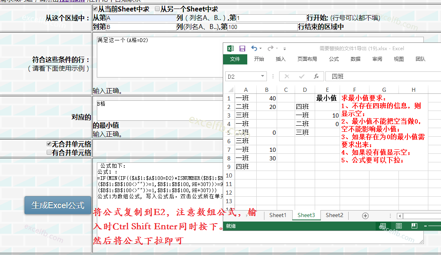This screenshot has width=441, height=255.
Task: Check the 有合并单元格 option
Action: click(49, 153)
